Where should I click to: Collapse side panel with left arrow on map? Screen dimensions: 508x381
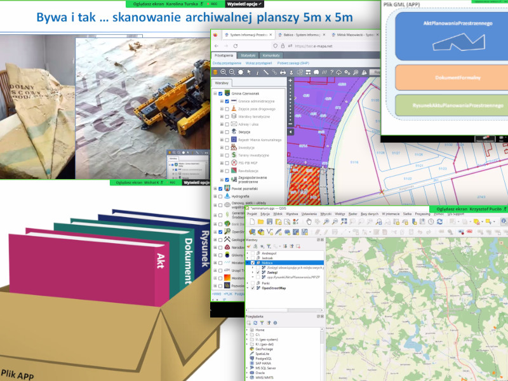[291, 132]
